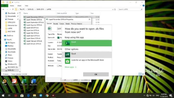Image resolution: width=174 pixels, height=98 pixels.
Task: Open the File ribbon tab
Action: (x=5, y=5)
